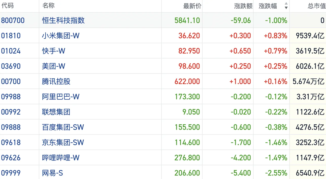The height and width of the screenshot is (179, 326).
Task: Click stock code 01024
Action: (x=11, y=51)
